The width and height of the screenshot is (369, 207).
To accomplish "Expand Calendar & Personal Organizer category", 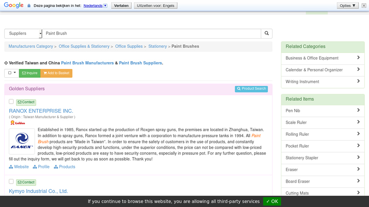I will click(x=322, y=70).
